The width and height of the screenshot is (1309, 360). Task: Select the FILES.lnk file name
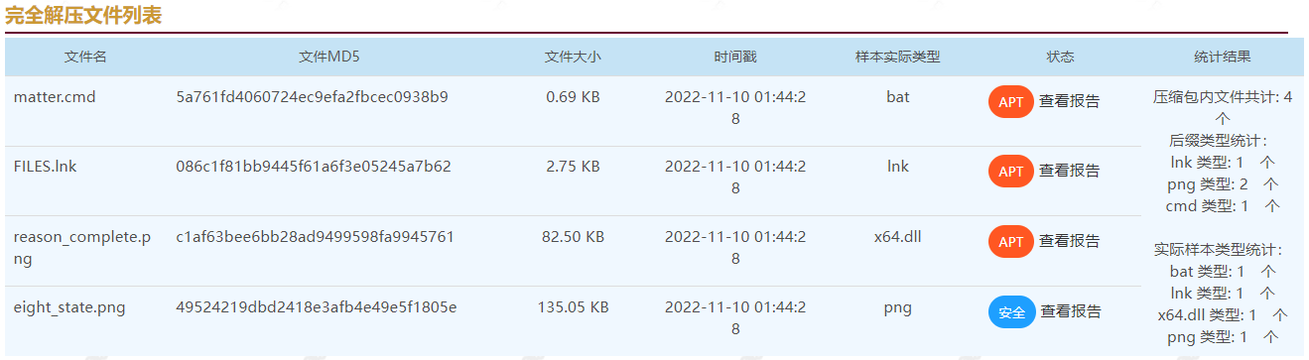tap(45, 167)
